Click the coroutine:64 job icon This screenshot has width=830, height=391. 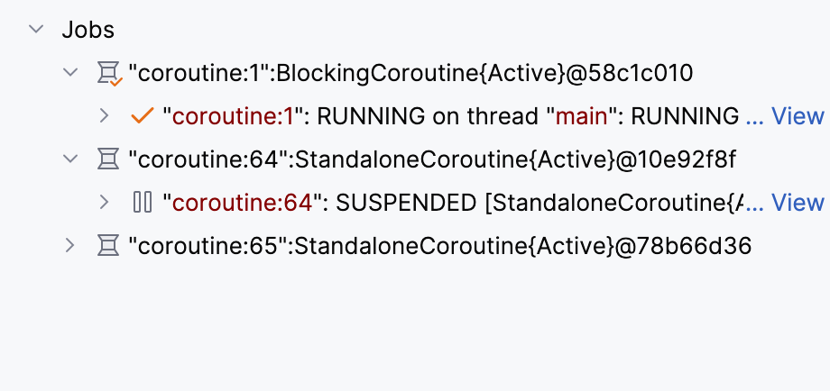tap(108, 159)
